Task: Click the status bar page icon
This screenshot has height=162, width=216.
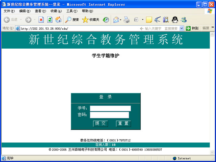Action: pos(4,158)
